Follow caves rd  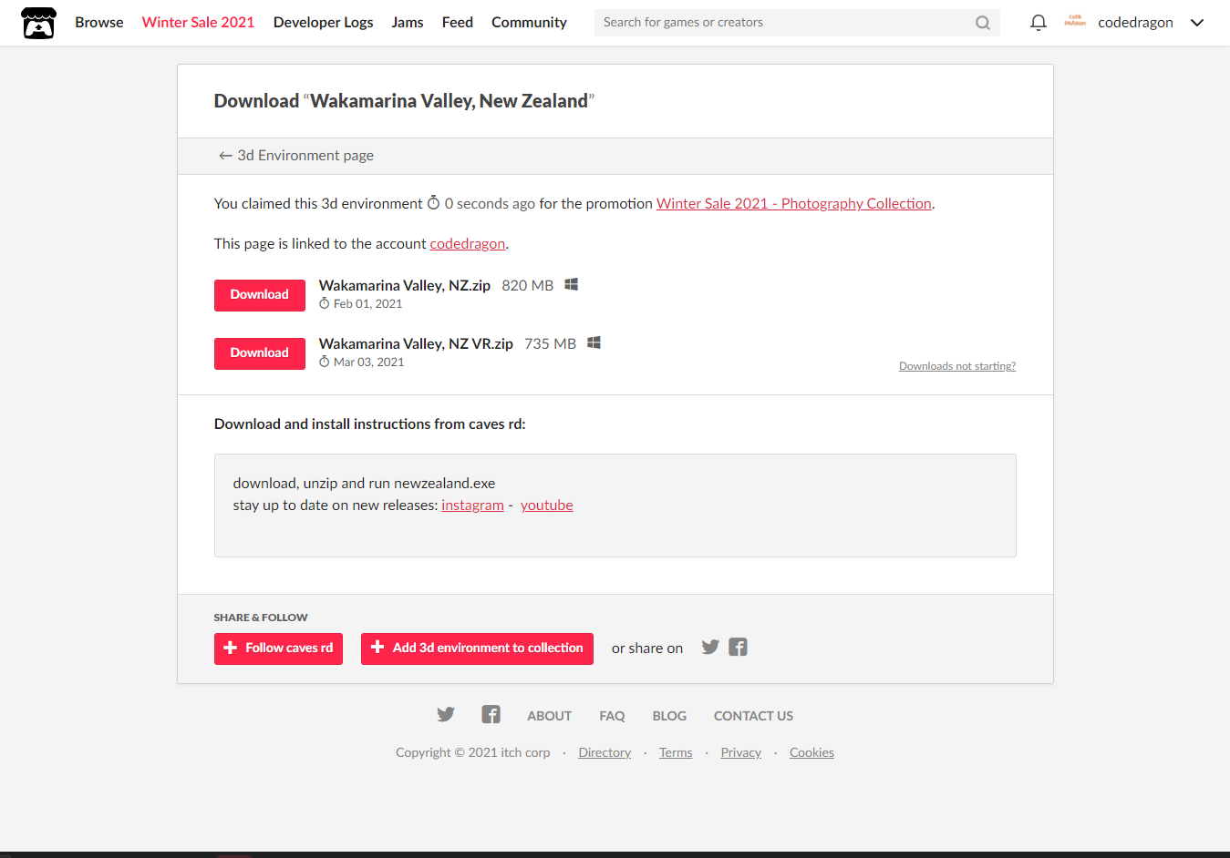pyautogui.click(x=278, y=649)
